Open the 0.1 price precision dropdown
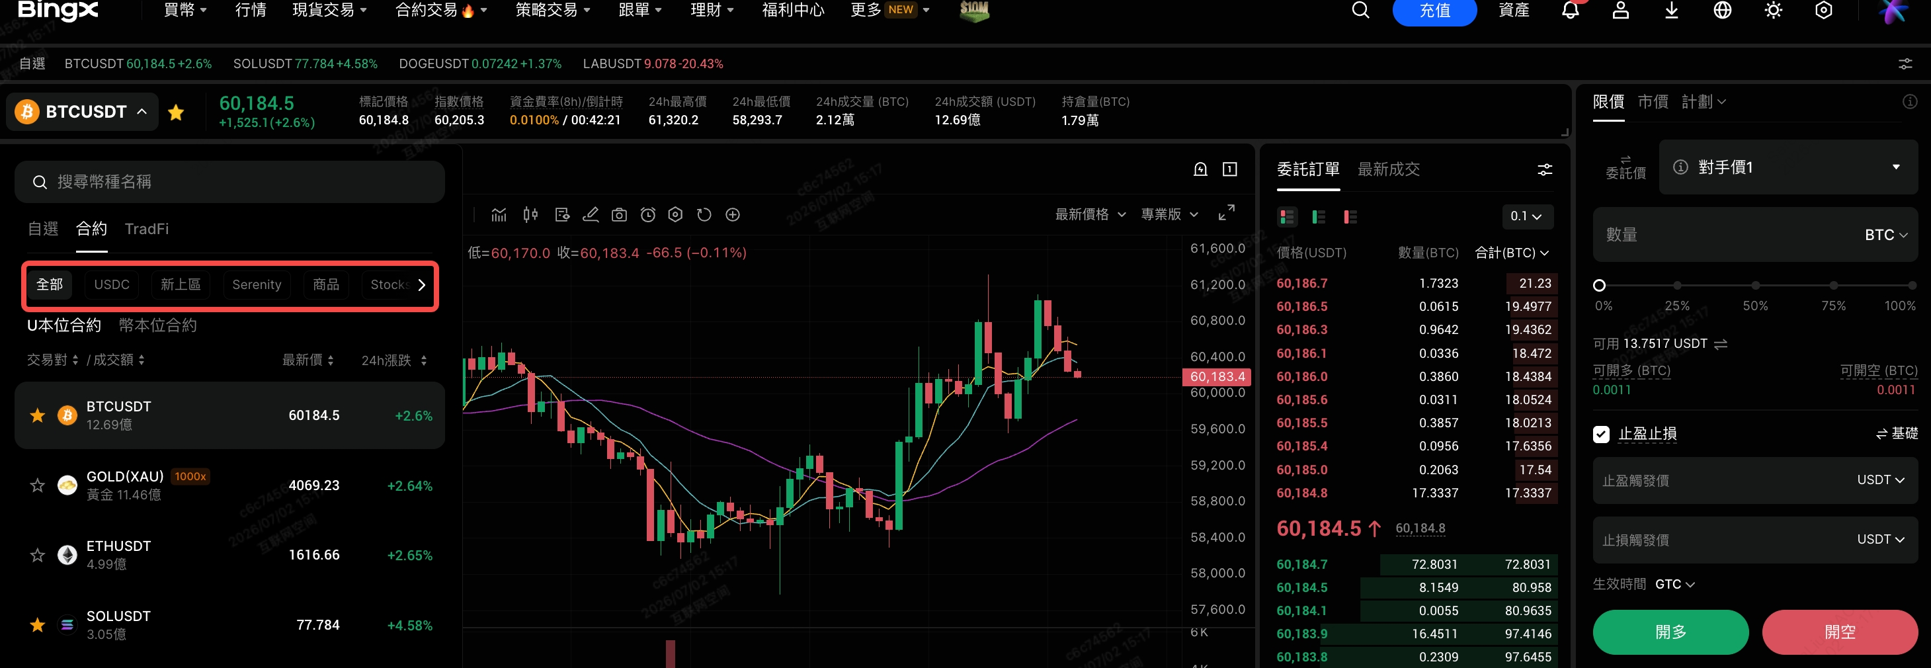 1527,217
